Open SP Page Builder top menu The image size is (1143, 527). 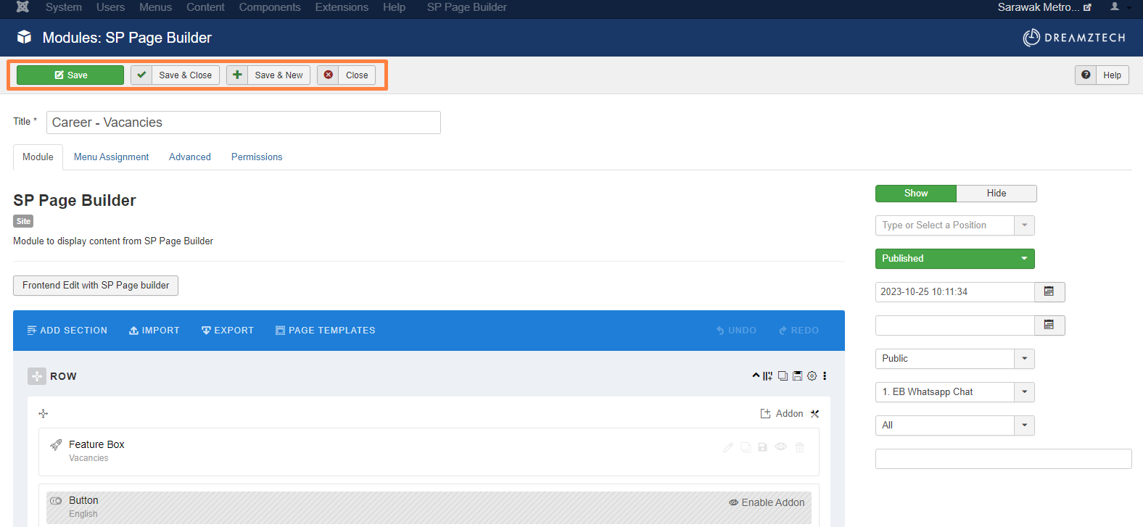click(466, 7)
